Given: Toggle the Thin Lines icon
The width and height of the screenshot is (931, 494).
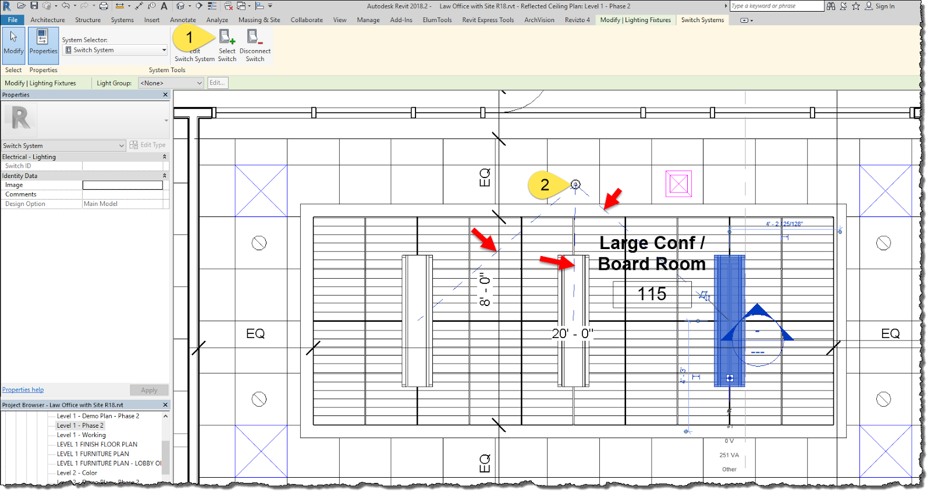Looking at the screenshot, I should pyautogui.click(x=212, y=6).
